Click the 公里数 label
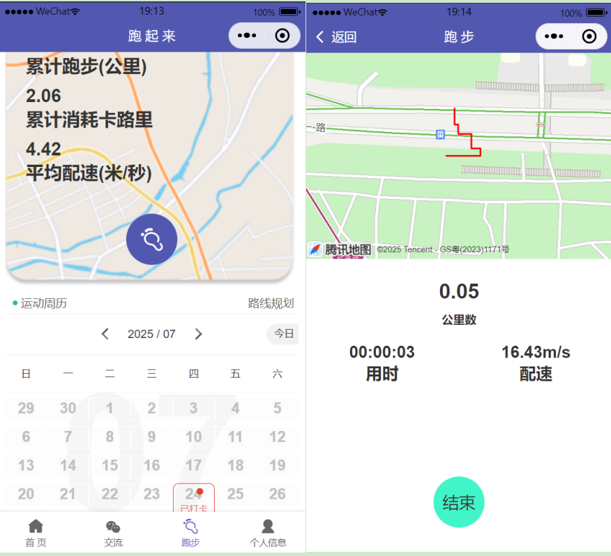The image size is (611, 556). pyautogui.click(x=459, y=320)
